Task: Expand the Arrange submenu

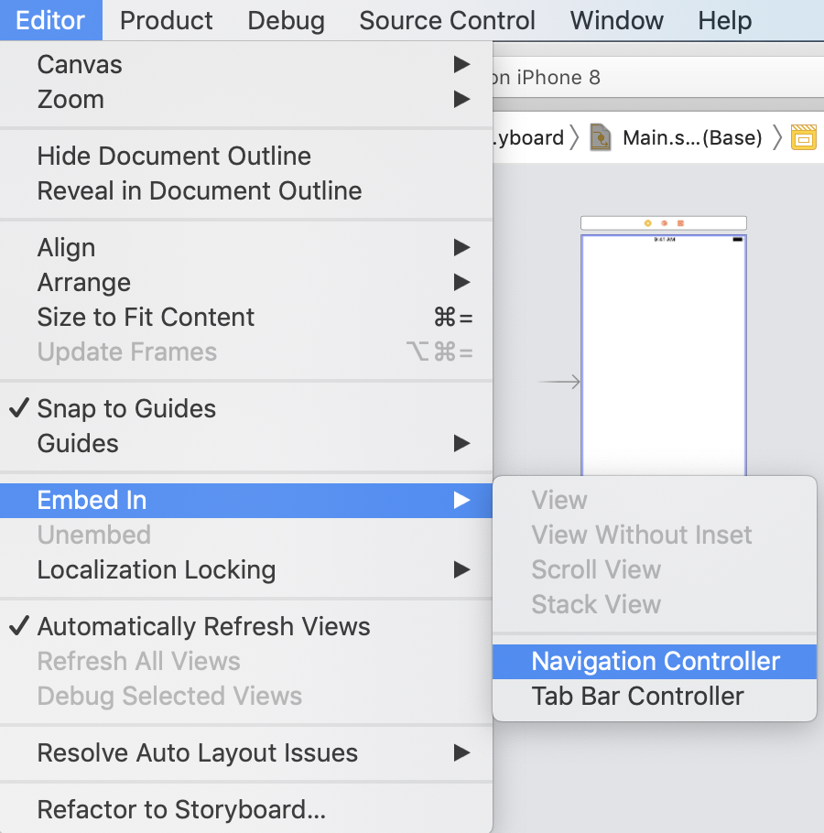Action: [246, 282]
